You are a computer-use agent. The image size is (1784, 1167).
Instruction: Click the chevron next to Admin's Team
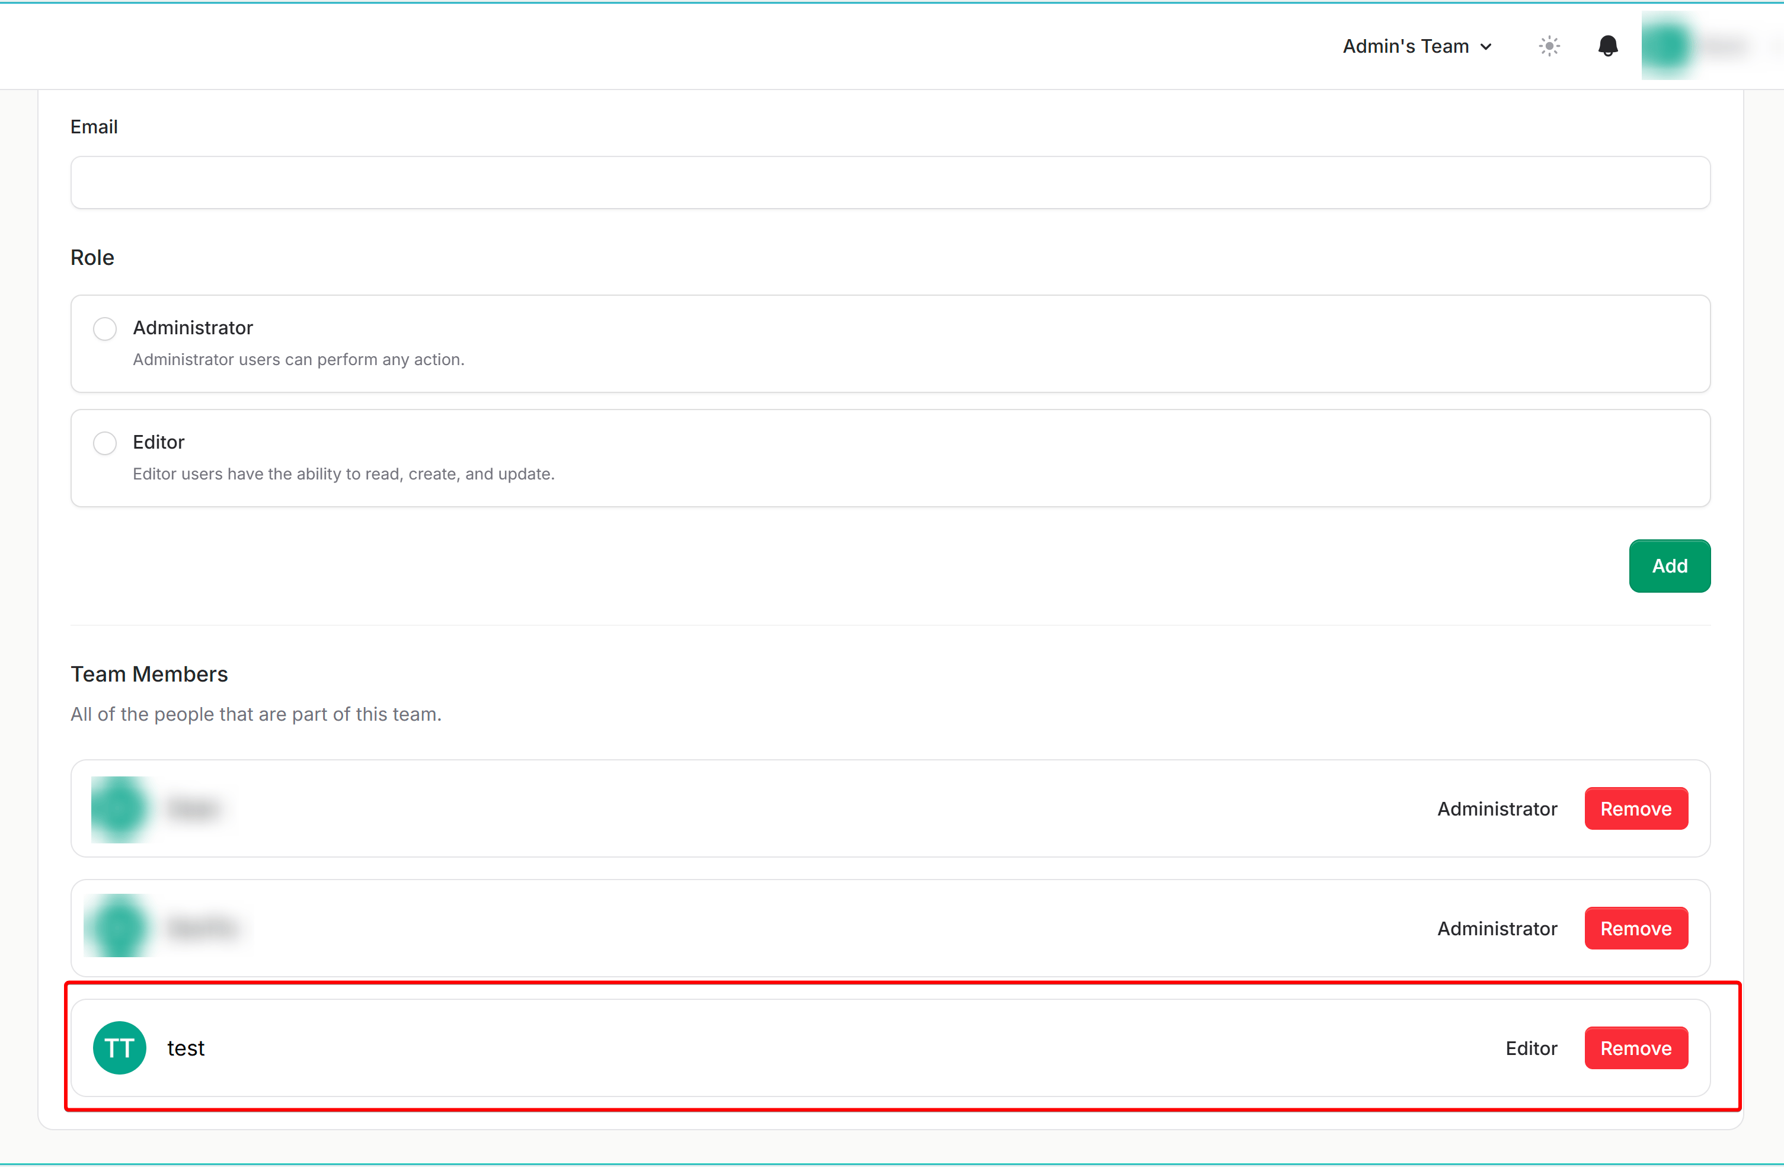pyautogui.click(x=1486, y=47)
